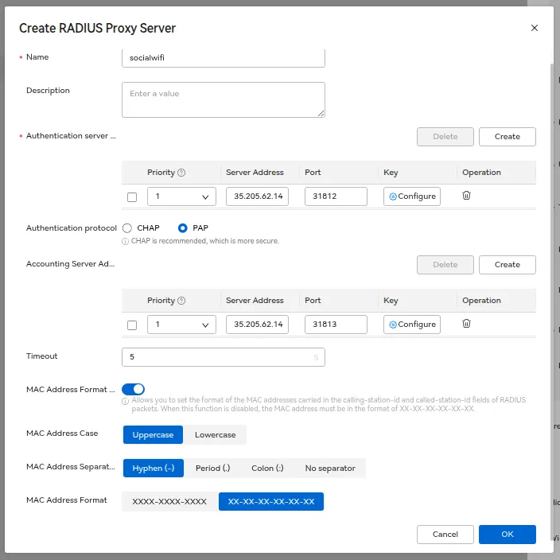560x560 pixels.
Task: Pick XXXX-XXXX-XXXX MAC address format
Action: point(169,502)
